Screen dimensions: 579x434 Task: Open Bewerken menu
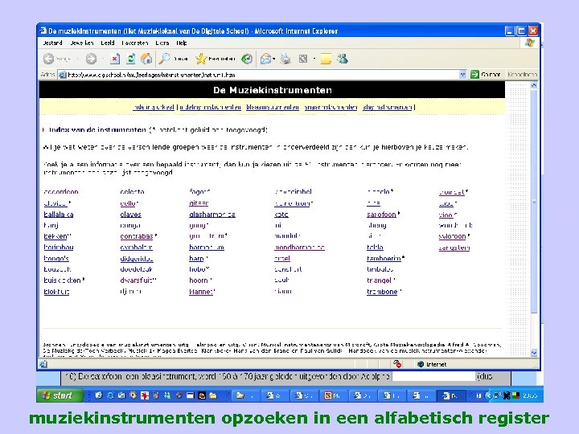[81, 43]
